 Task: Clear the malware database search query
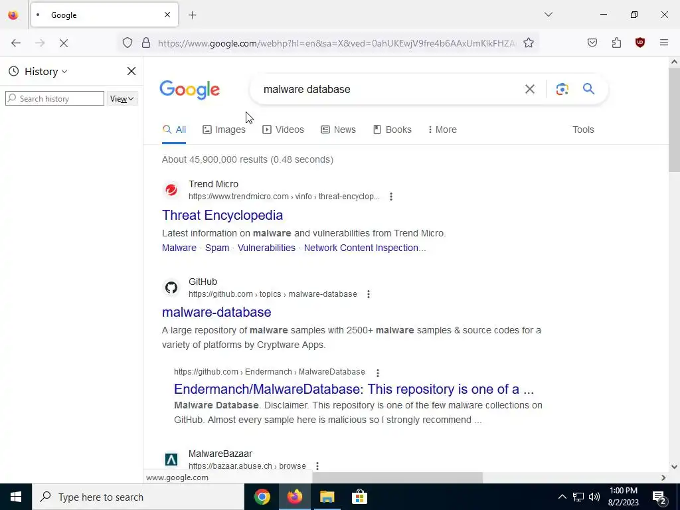click(x=529, y=90)
